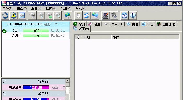Switch to the 总揽 tab

pos(79,24)
